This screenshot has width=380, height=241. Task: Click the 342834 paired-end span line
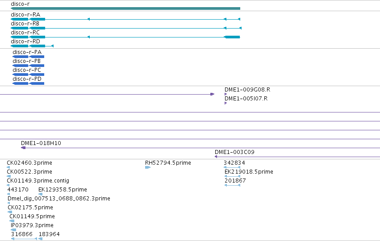[x=232, y=167]
